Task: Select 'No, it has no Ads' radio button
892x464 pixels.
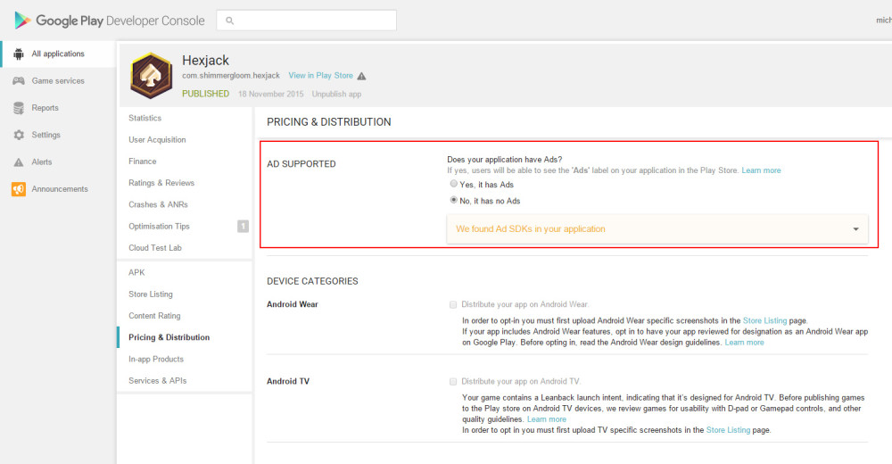Action: pos(453,200)
